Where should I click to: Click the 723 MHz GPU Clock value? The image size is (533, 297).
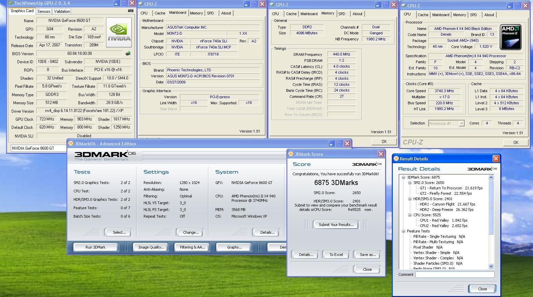pos(47,119)
